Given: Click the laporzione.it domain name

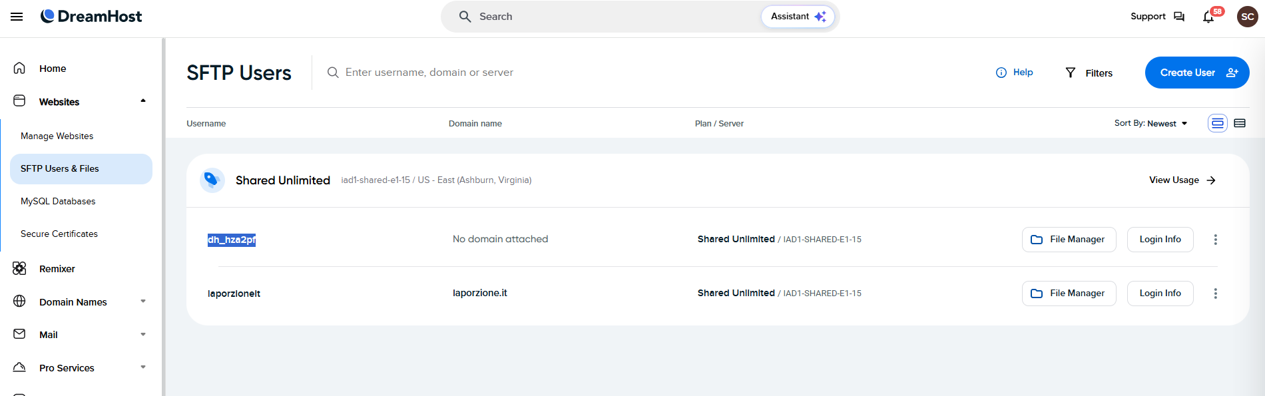Looking at the screenshot, I should click(x=480, y=293).
